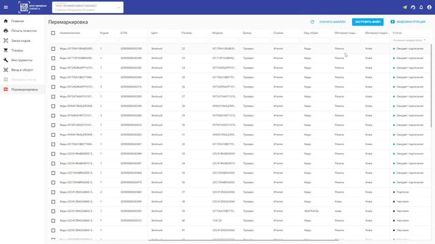Open the organization selector dropdown

(88, 7)
